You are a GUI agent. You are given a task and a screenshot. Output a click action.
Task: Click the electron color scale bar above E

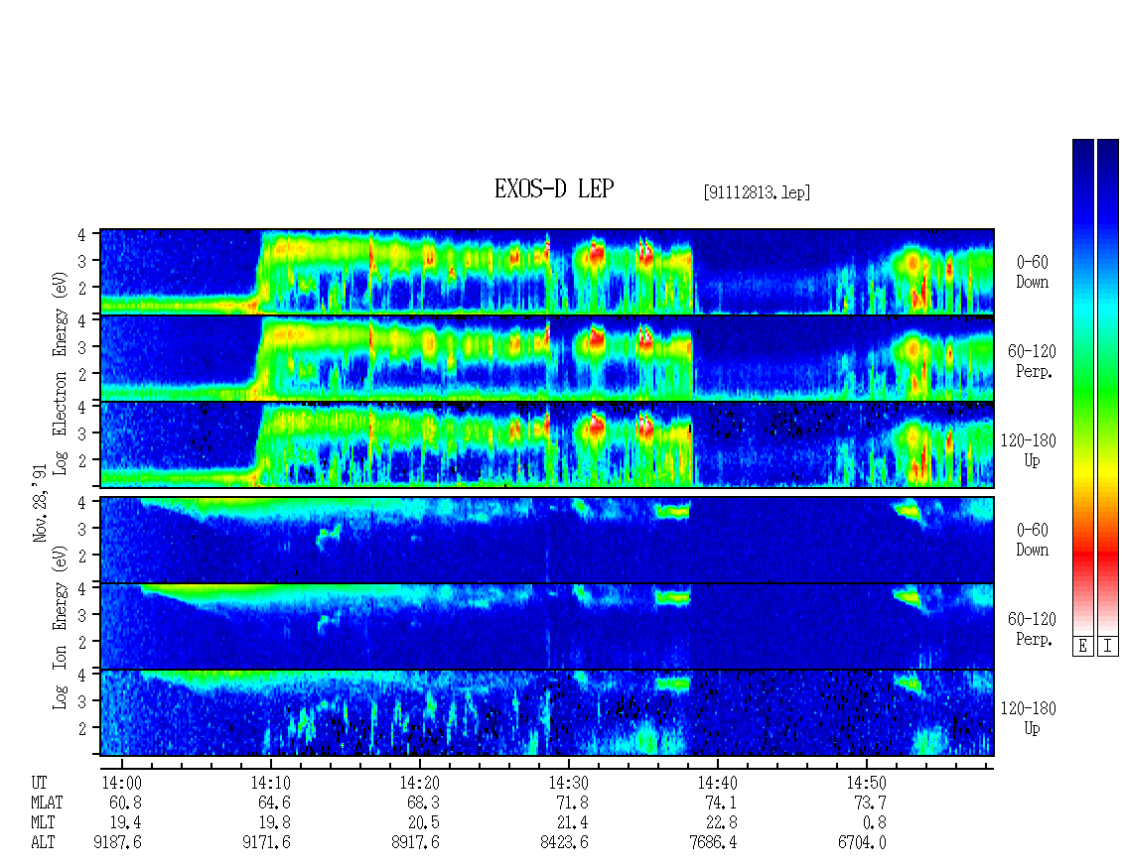click(1082, 387)
